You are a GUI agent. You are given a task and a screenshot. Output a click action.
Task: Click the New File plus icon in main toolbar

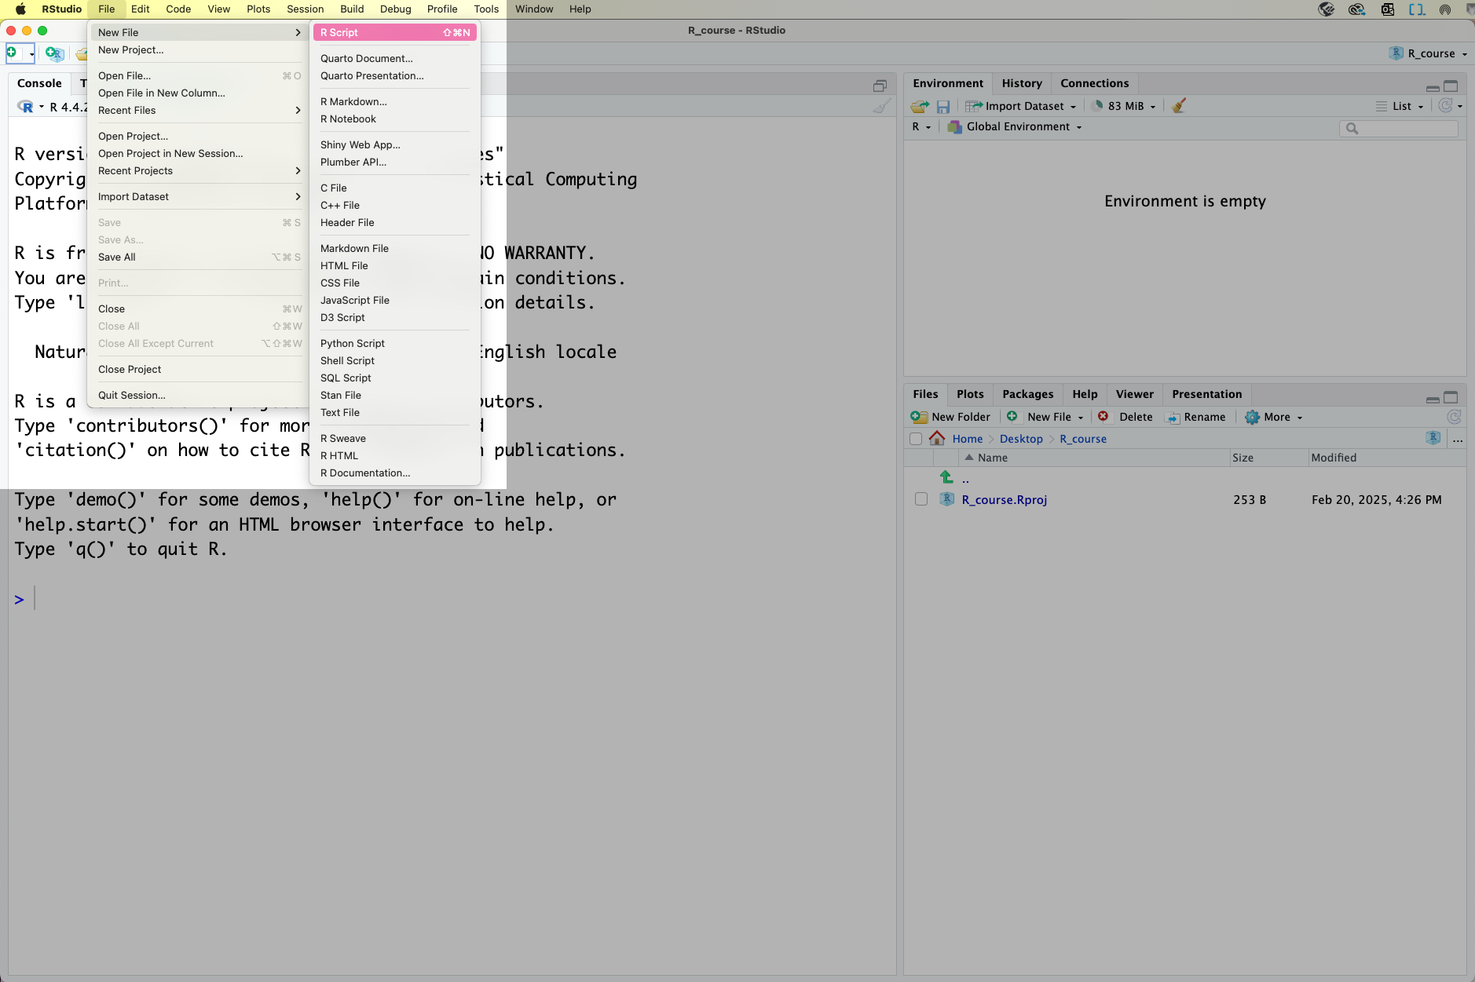point(13,53)
